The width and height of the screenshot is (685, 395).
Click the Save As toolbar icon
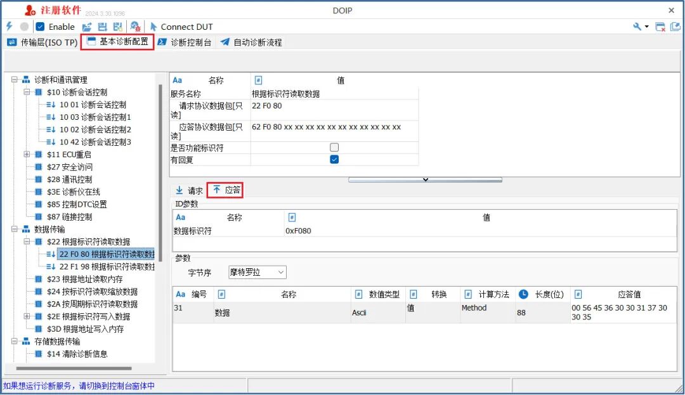[x=117, y=26]
